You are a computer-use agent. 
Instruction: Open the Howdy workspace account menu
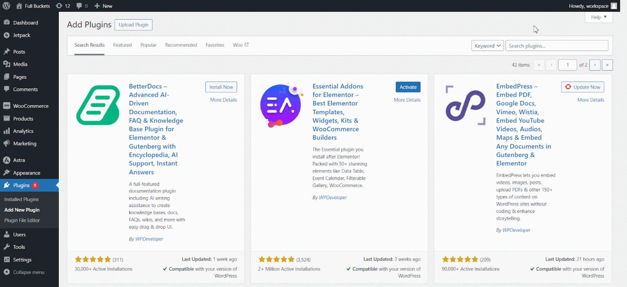[x=591, y=6]
